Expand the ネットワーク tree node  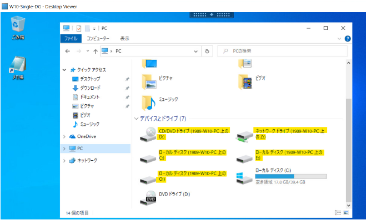tap(64, 161)
